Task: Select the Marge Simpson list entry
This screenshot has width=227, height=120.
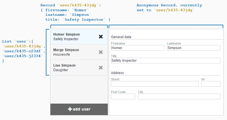Action: coord(66,50)
